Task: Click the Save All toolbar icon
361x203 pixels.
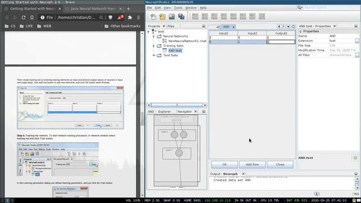Action: pos(181,16)
